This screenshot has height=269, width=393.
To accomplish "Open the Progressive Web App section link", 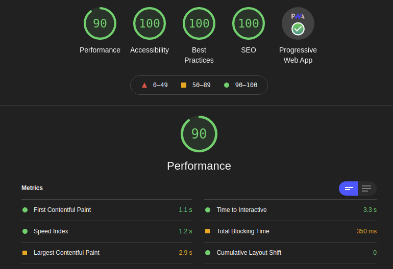I will 298,55.
